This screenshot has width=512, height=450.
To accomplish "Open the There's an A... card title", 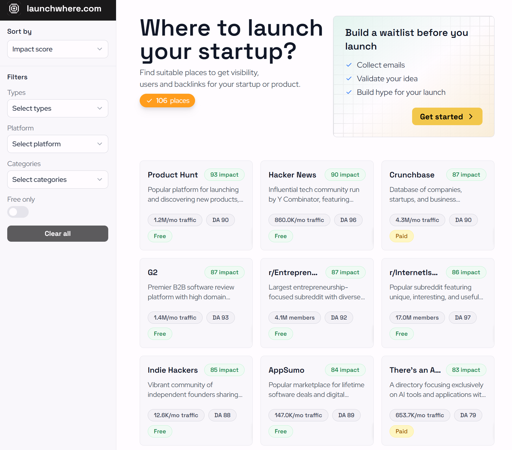I will 415,370.
